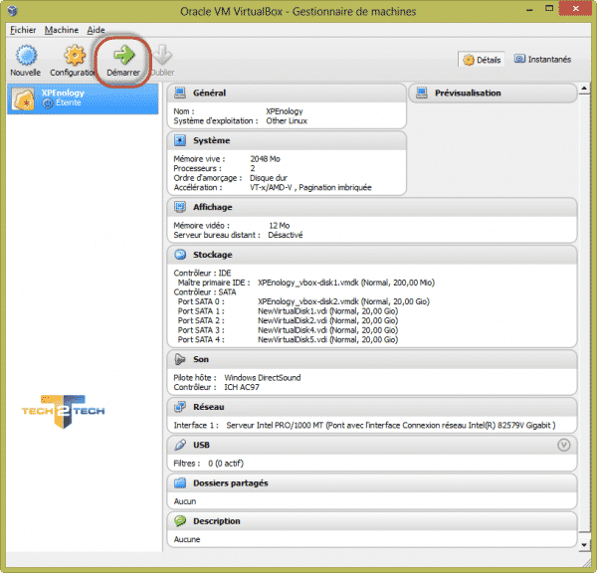Switch to Détails view

tap(482, 60)
